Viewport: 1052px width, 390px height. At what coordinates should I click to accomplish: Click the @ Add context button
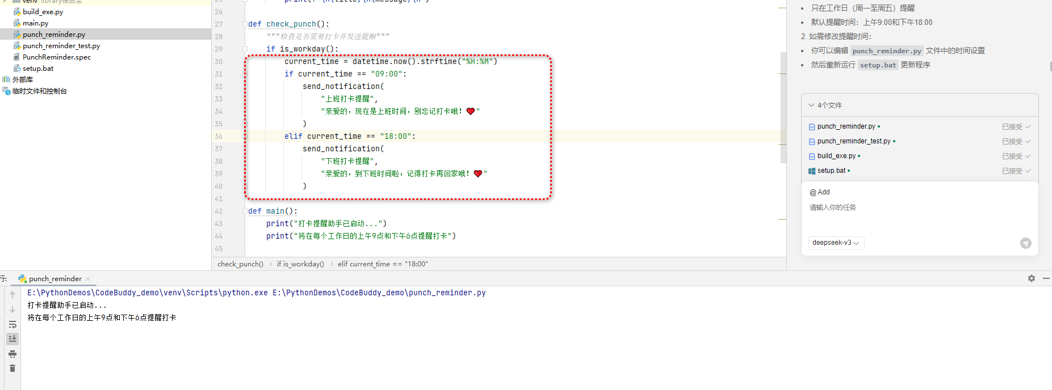click(x=820, y=192)
